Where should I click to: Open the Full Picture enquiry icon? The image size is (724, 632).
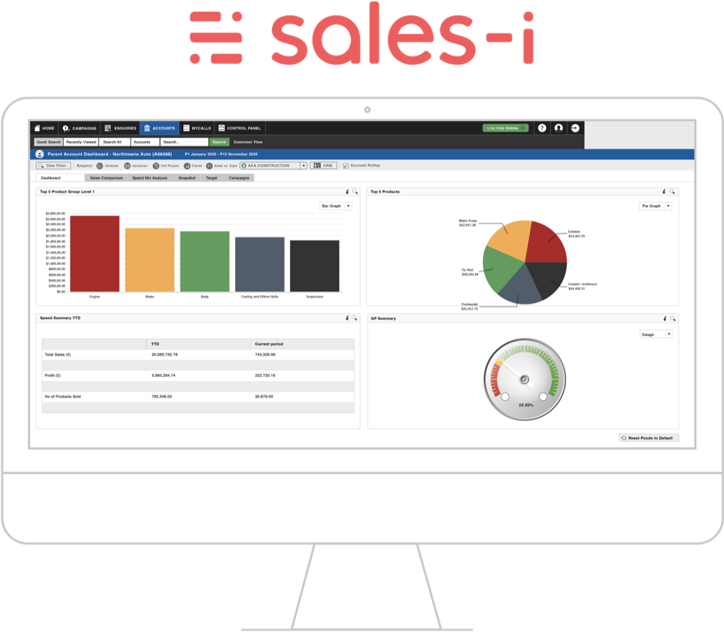click(x=156, y=166)
